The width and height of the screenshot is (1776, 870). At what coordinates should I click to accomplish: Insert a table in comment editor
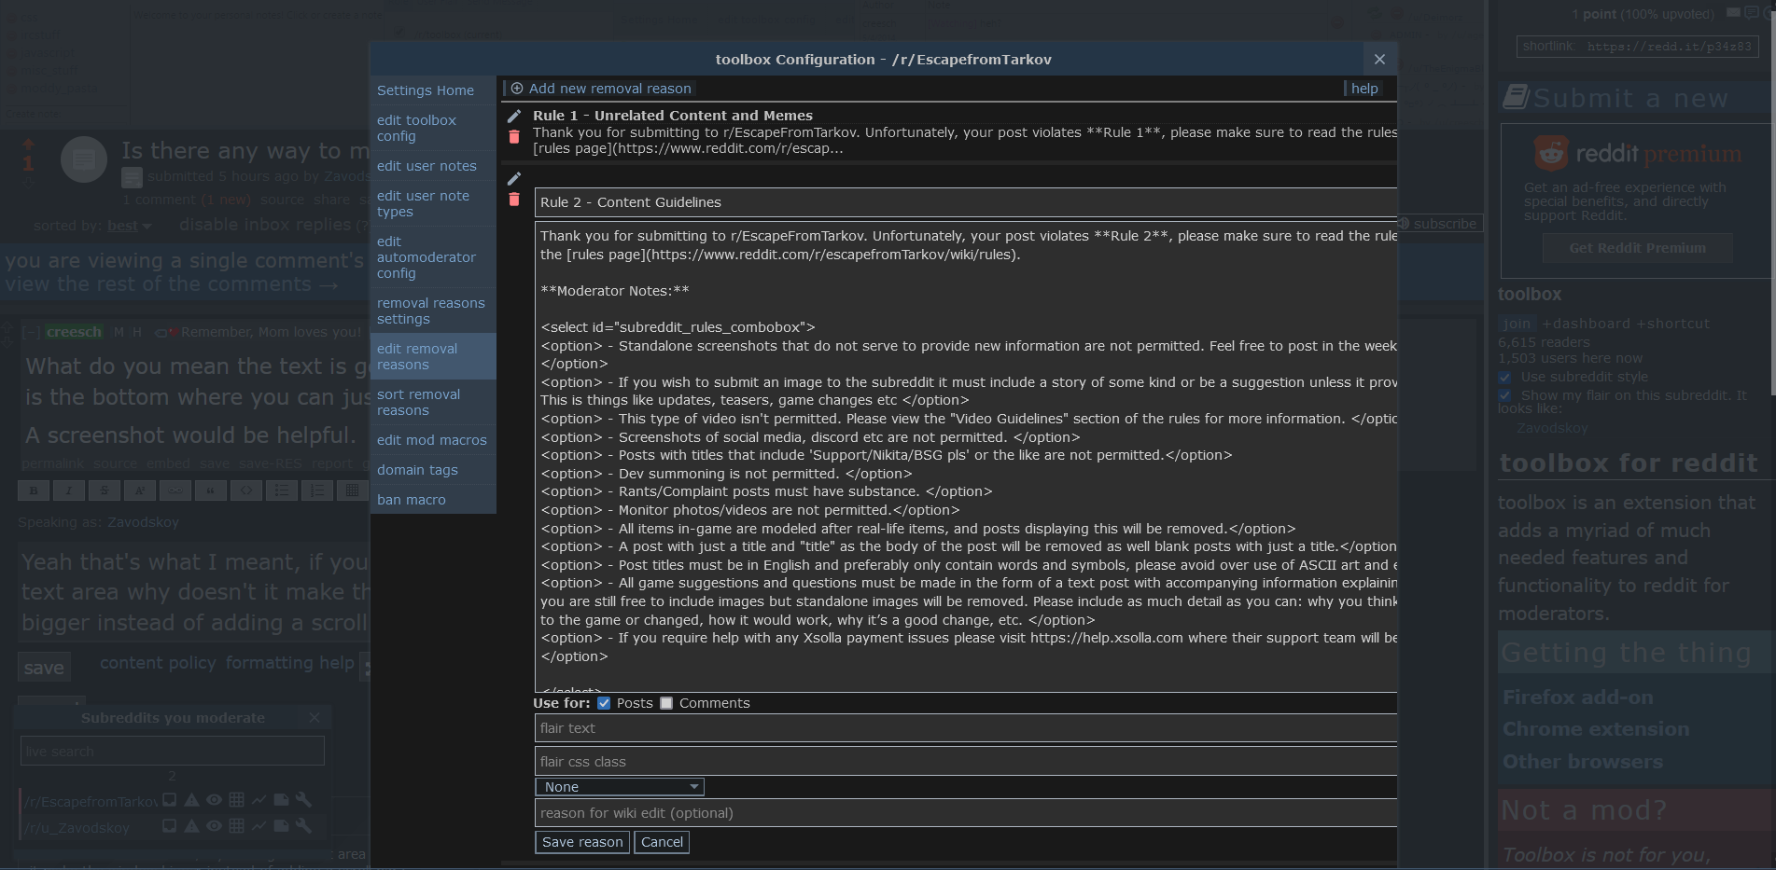pyautogui.click(x=353, y=490)
